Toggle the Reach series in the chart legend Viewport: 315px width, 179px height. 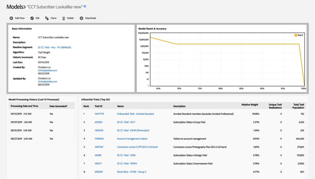(x=299, y=35)
